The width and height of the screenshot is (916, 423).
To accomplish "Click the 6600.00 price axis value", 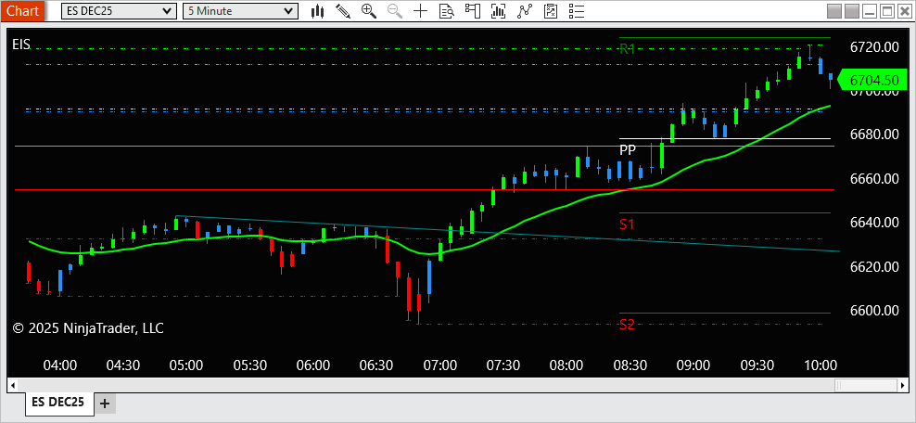I will tap(874, 311).
